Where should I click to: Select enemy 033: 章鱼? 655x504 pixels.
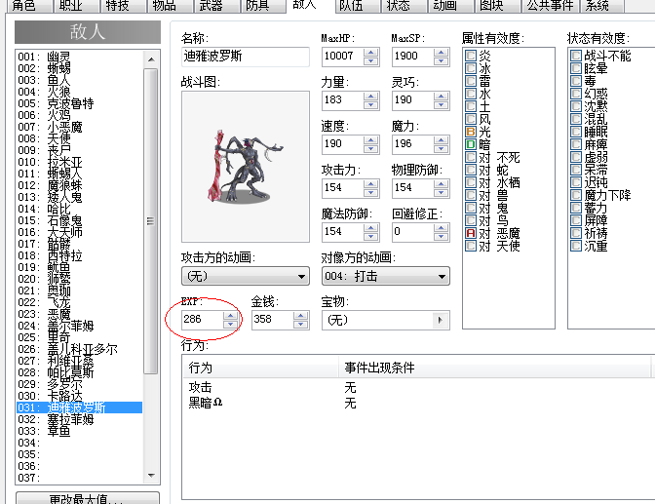(x=79, y=431)
